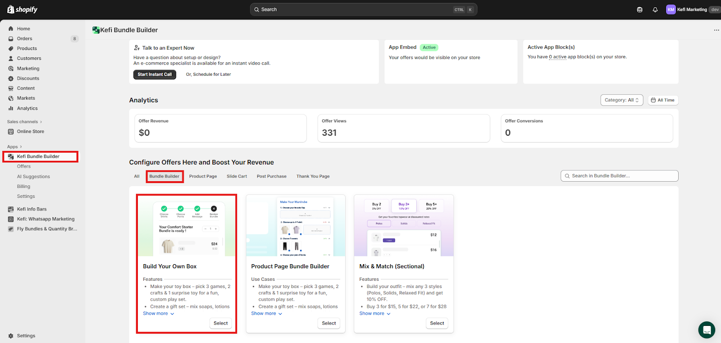Select the Product Page Bundle Builder offer

[x=329, y=323]
